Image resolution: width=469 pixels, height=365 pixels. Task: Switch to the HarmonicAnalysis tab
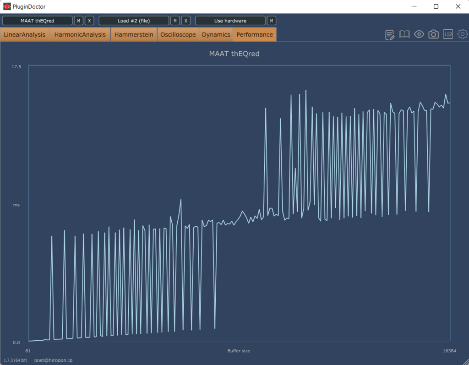coord(80,34)
